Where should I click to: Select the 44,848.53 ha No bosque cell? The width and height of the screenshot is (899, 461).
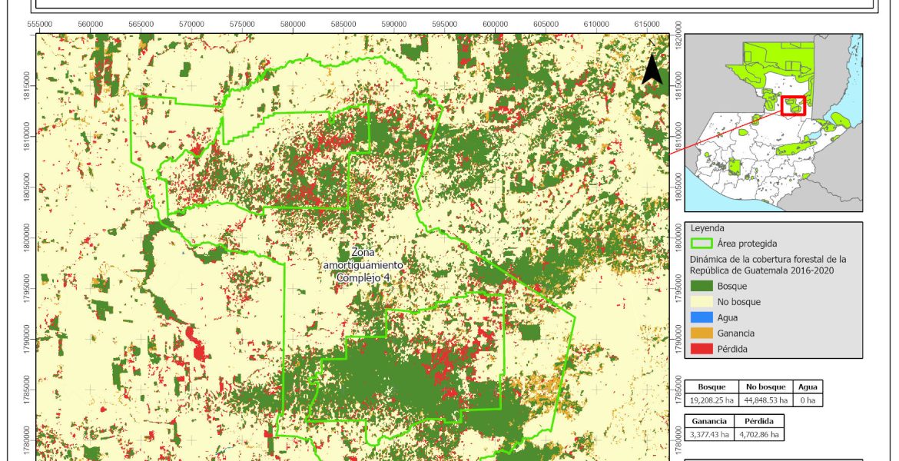pyautogui.click(x=765, y=400)
